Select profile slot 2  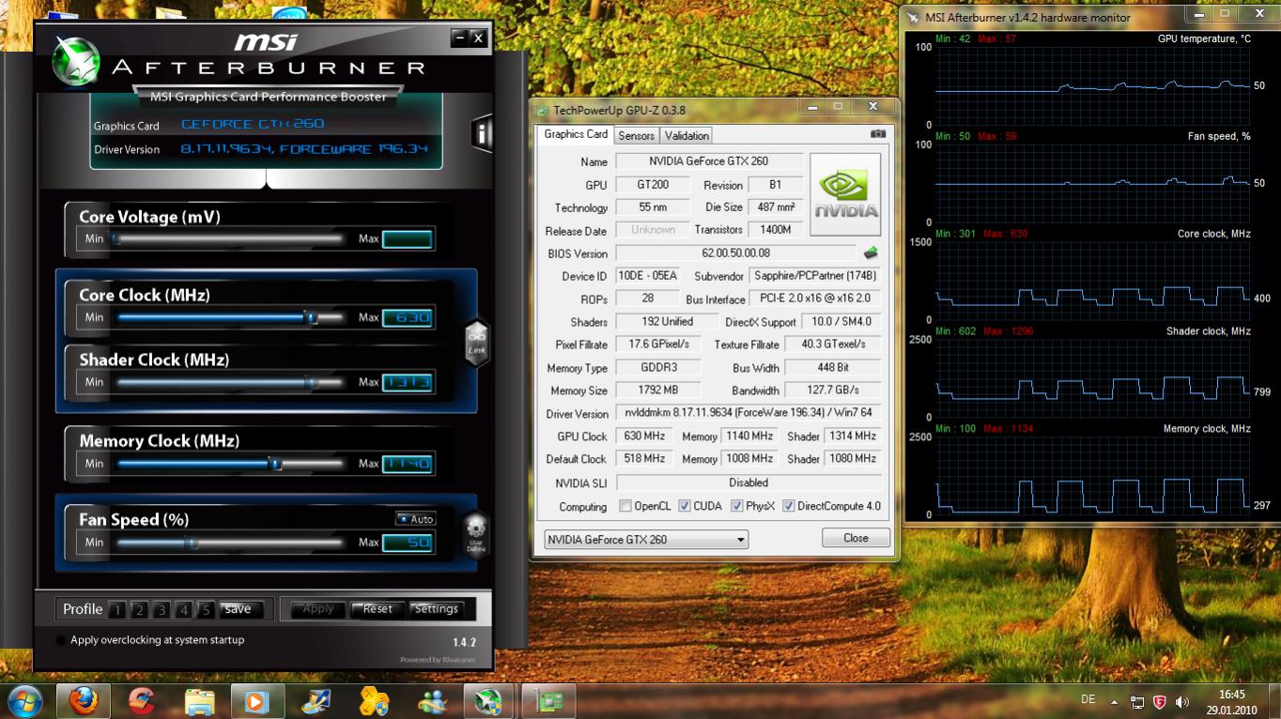click(139, 610)
